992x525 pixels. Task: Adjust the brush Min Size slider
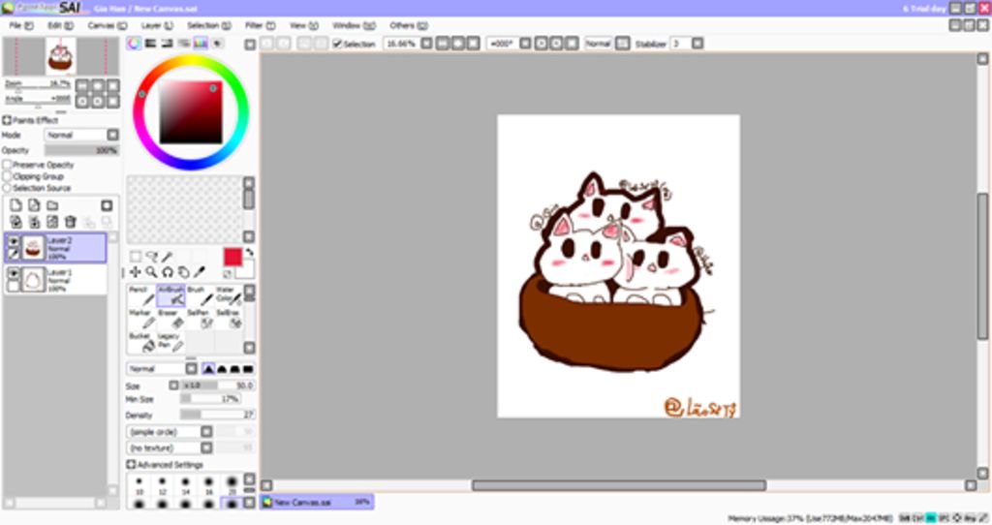click(210, 399)
